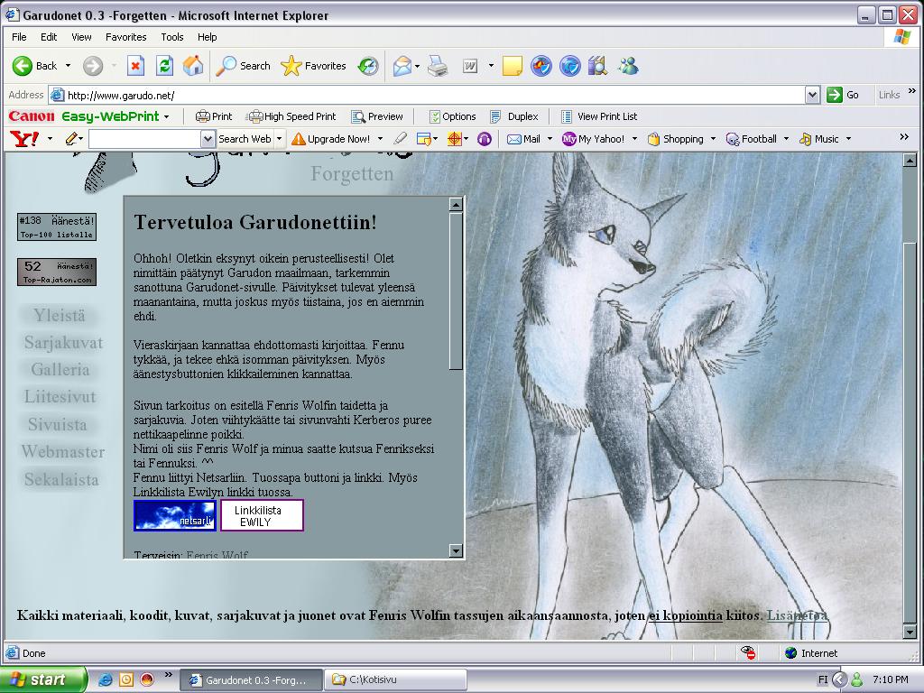Screen dimensions: 924x693
Task: Open Canon print Preview
Action: pyautogui.click(x=377, y=116)
